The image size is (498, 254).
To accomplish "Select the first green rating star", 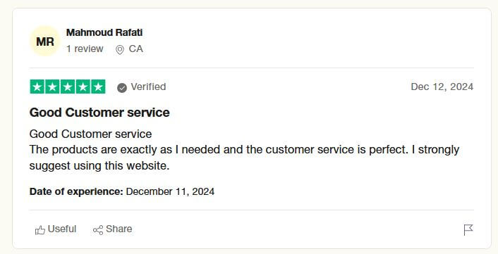I will coord(37,87).
